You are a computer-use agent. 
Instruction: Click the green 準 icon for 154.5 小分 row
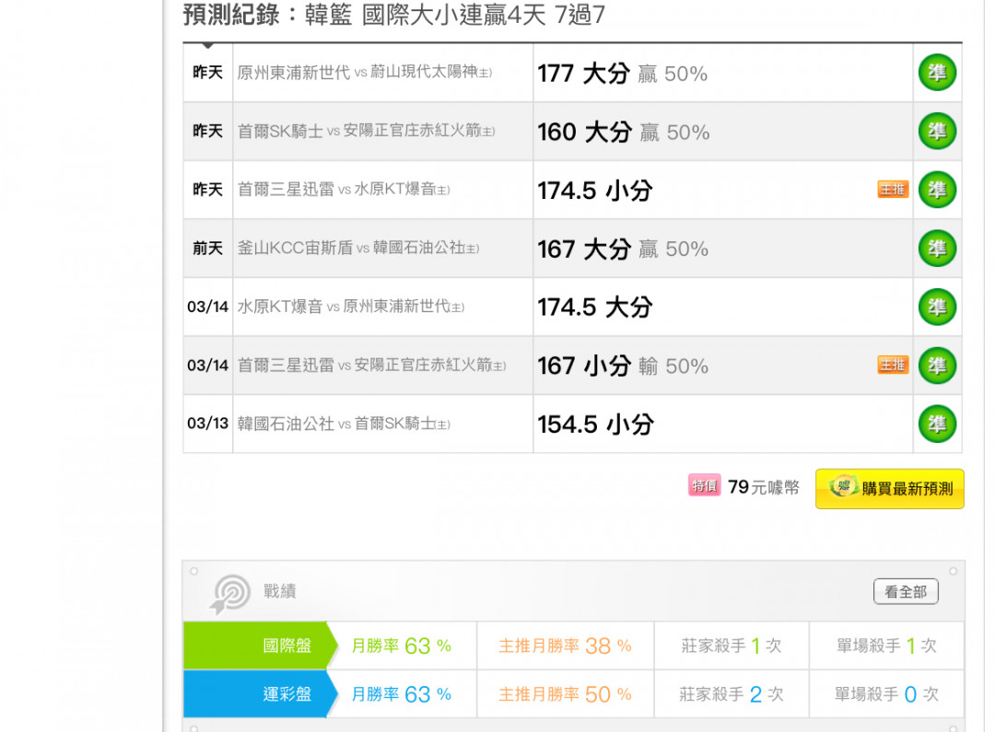937,424
